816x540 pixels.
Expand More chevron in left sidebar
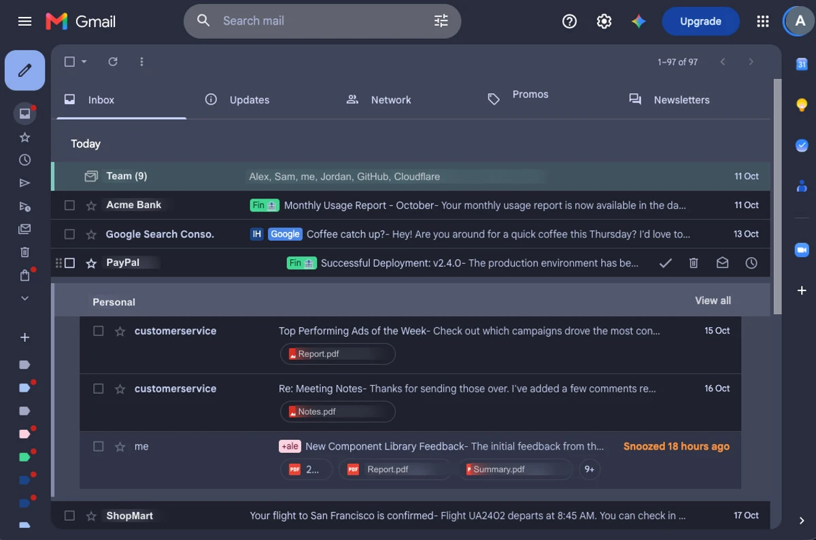[x=25, y=298]
